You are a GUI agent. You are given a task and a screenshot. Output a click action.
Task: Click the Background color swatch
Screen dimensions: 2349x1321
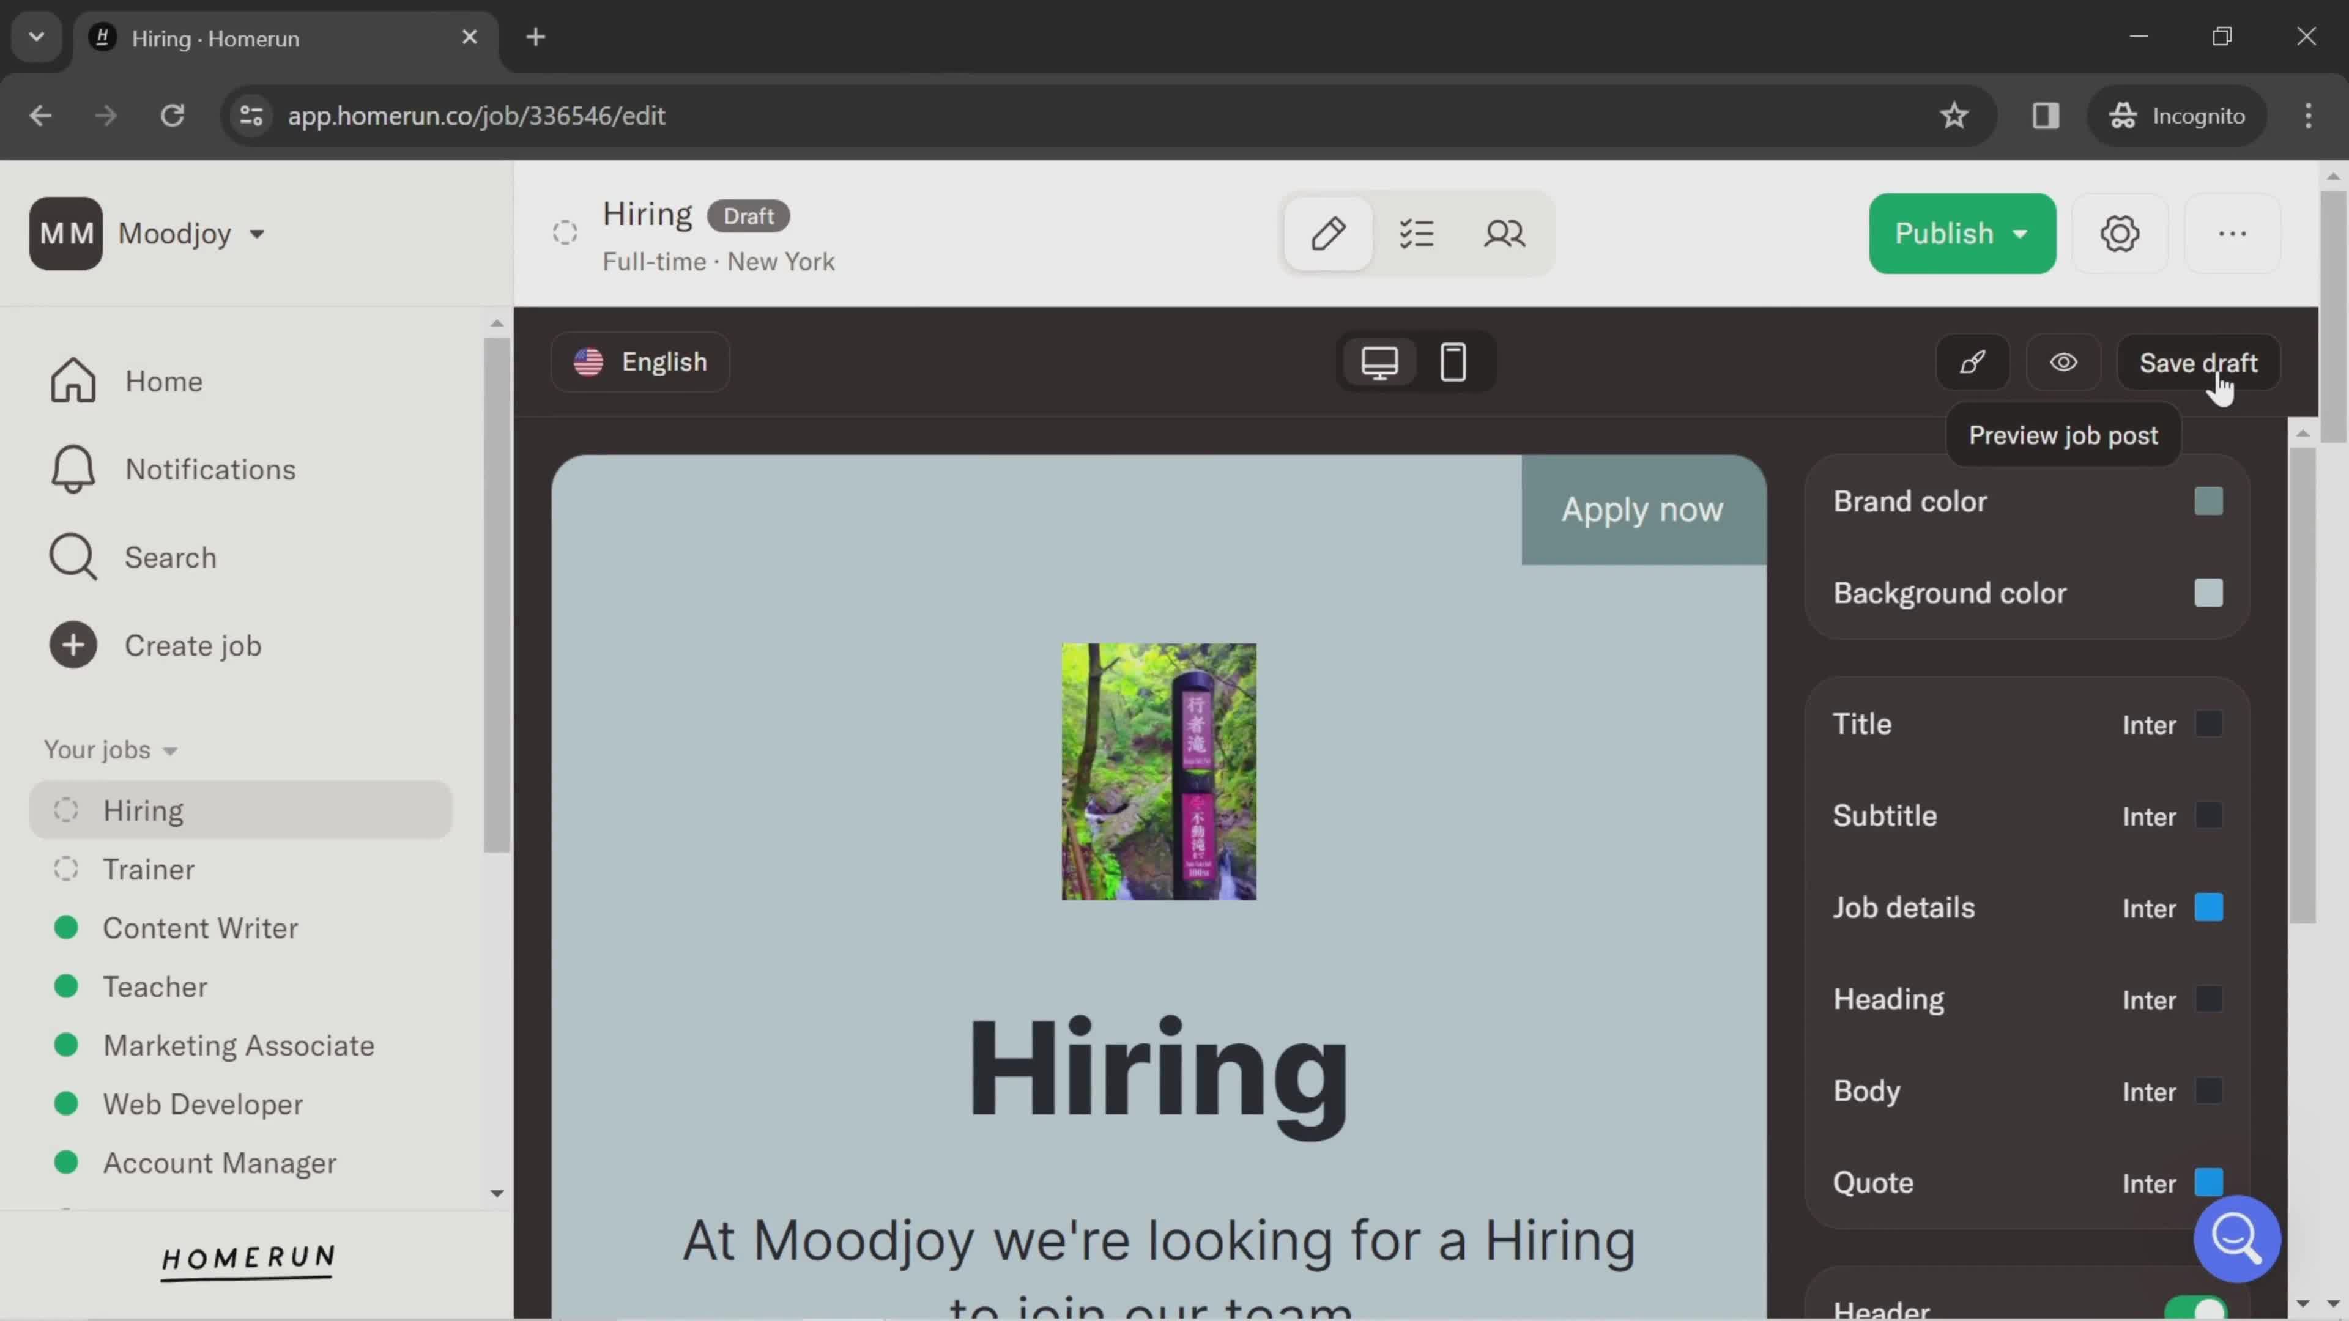2209,592
